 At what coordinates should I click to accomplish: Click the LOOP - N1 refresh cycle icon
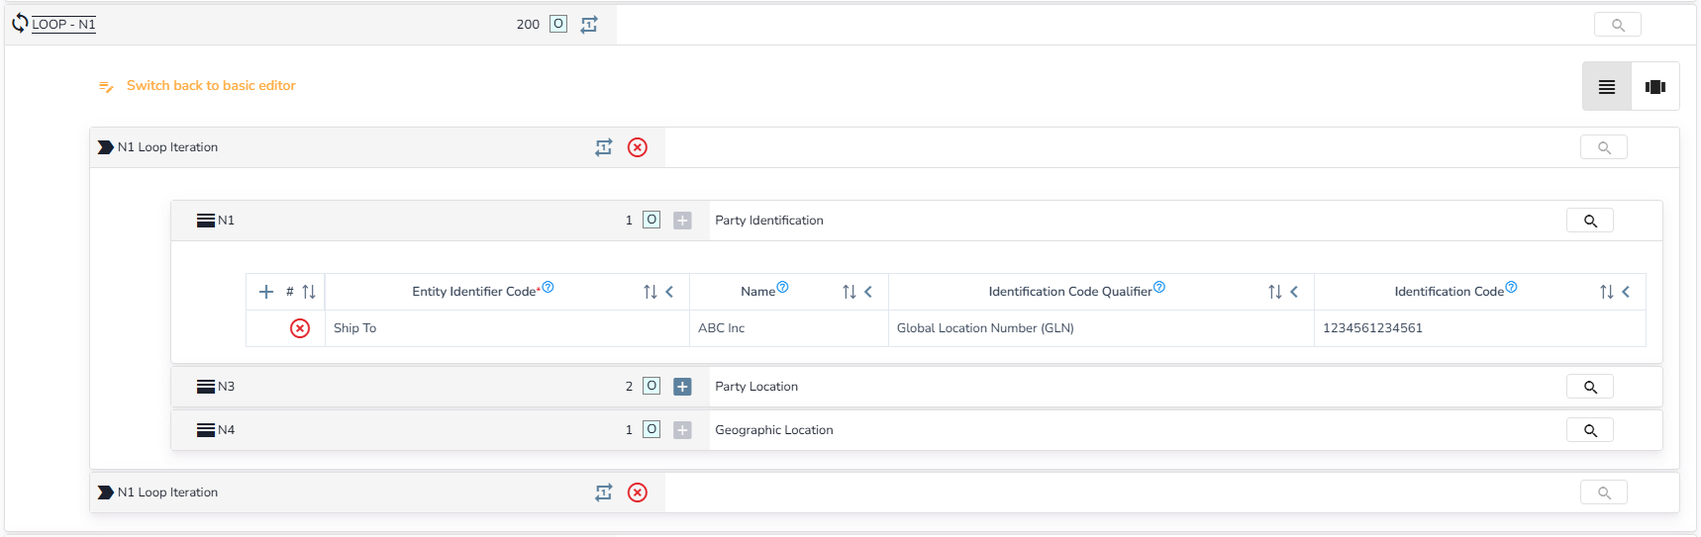pyautogui.click(x=20, y=23)
